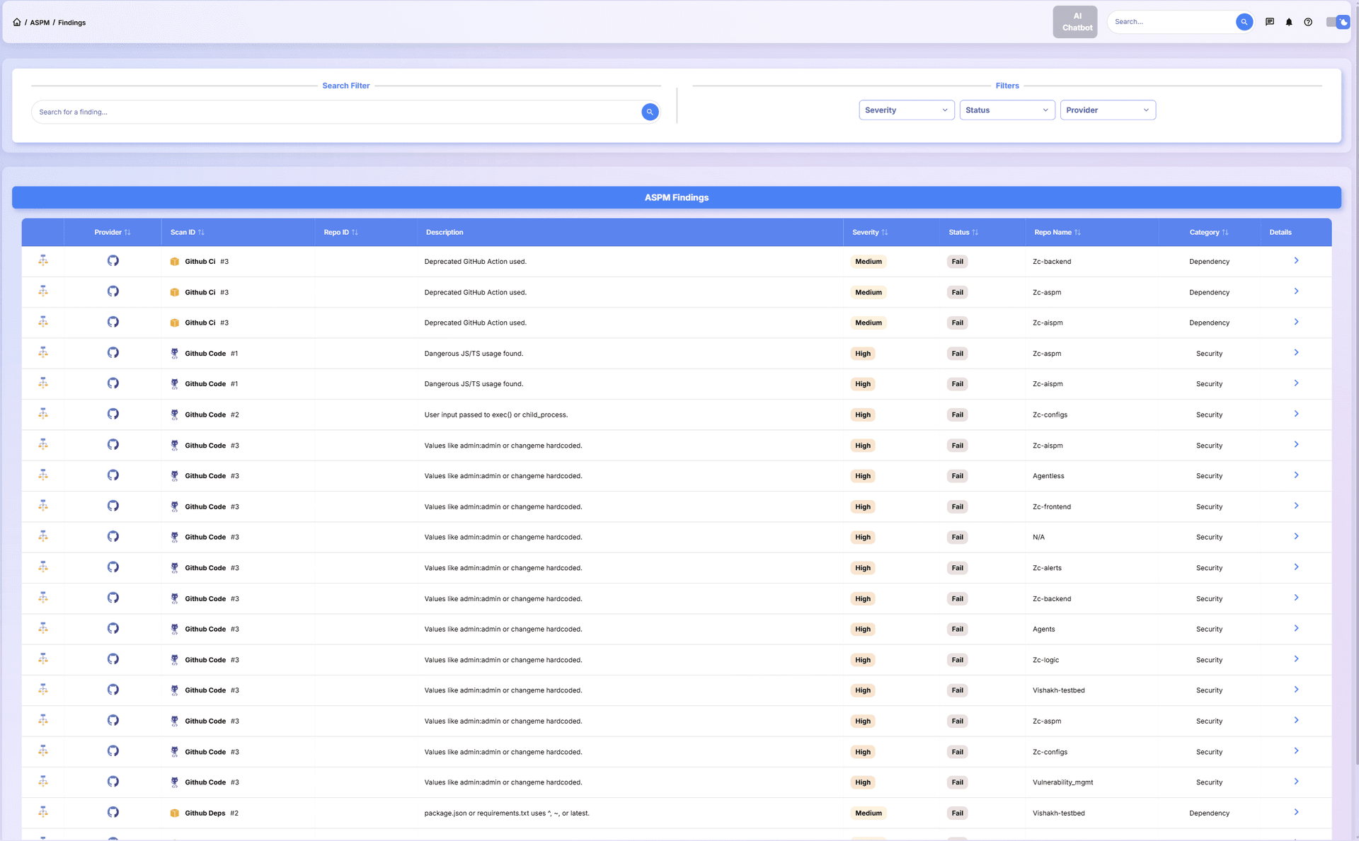
Task: Click the hierarchy icon in the Zc-configs Github Code #2 row
Action: pos(43,414)
